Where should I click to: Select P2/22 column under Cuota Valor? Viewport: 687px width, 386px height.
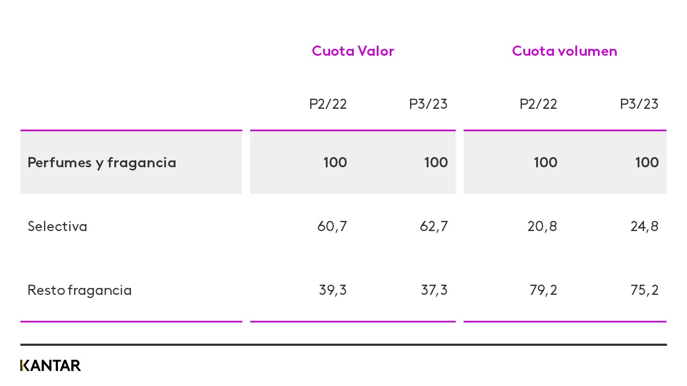click(x=328, y=104)
